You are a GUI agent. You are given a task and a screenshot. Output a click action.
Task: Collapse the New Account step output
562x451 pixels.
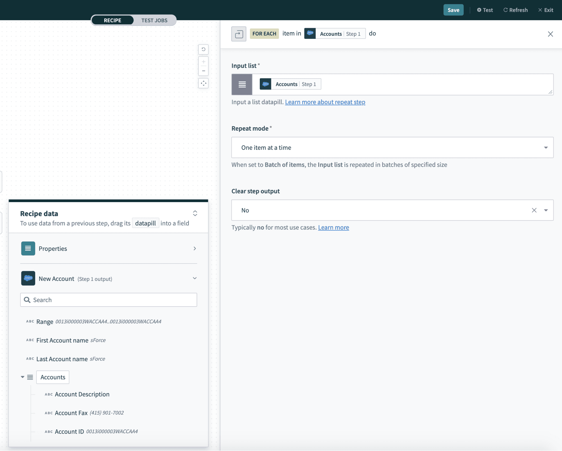pos(195,278)
